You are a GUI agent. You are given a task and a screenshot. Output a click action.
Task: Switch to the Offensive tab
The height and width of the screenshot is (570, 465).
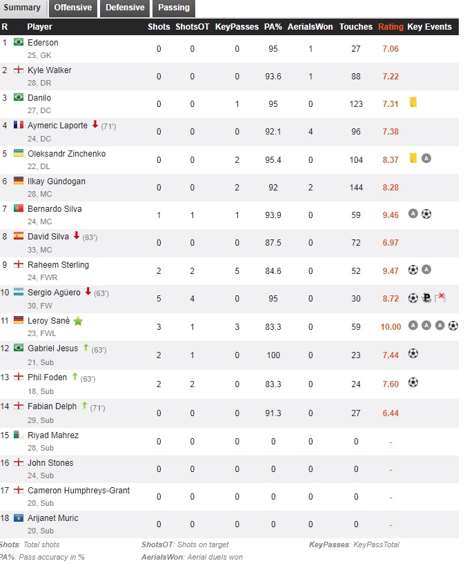point(72,8)
